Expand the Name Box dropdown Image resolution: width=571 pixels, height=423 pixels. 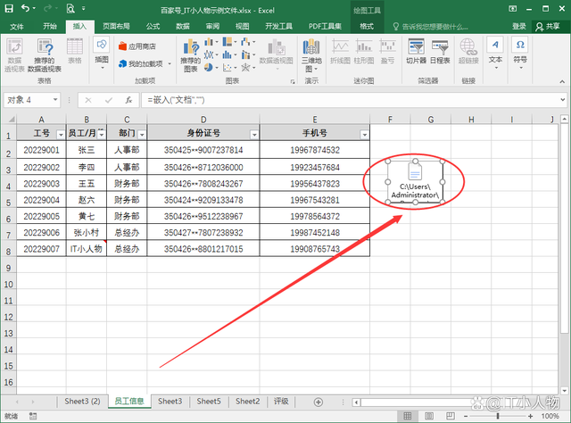pyautogui.click(x=55, y=99)
